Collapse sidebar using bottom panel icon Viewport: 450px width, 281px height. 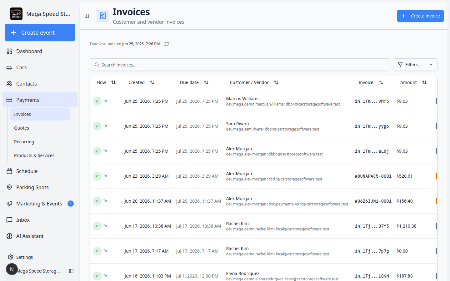click(71, 271)
